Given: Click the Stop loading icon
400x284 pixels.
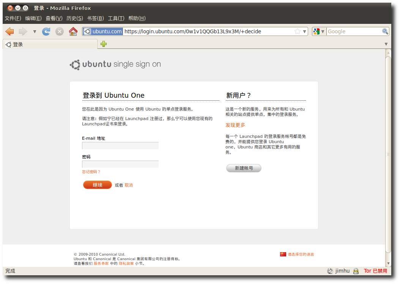Looking at the screenshot, I should [60, 31].
